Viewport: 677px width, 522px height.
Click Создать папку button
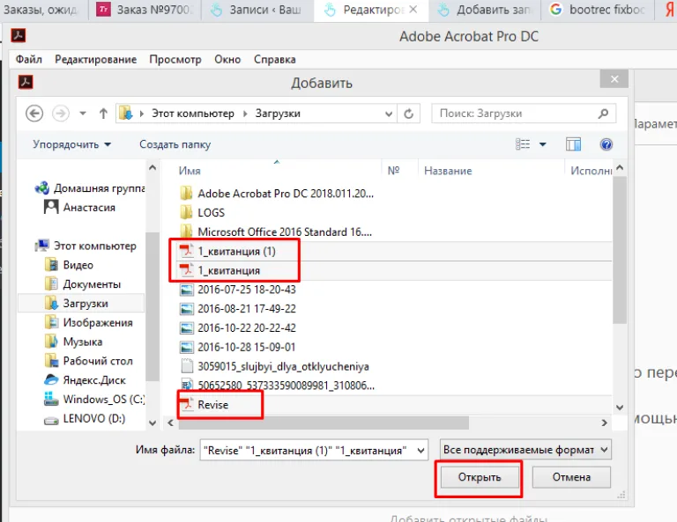point(175,144)
